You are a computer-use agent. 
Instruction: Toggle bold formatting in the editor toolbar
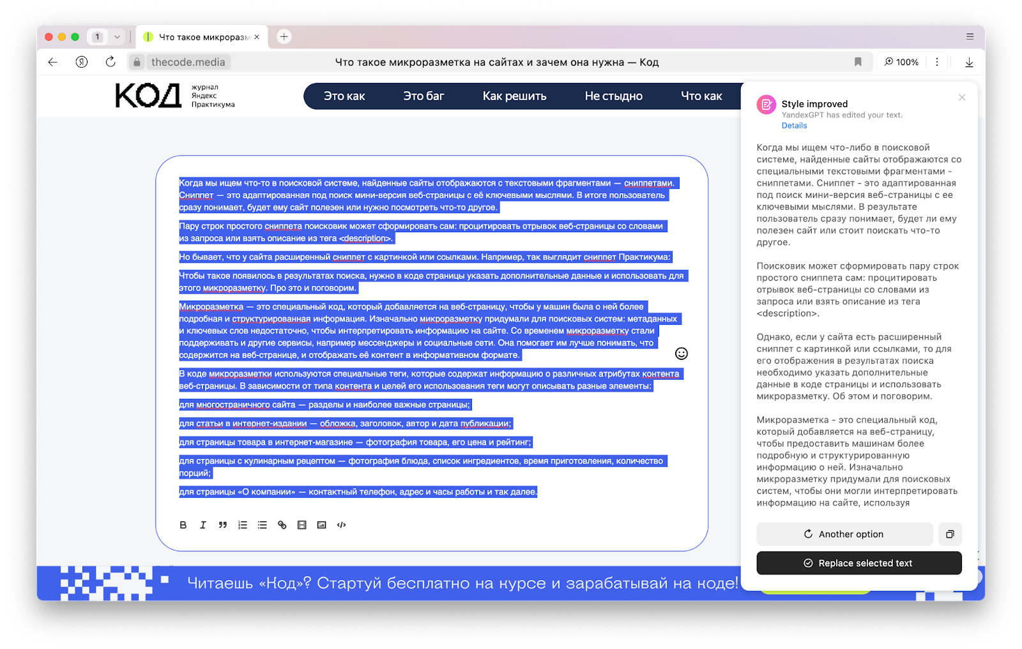point(183,525)
